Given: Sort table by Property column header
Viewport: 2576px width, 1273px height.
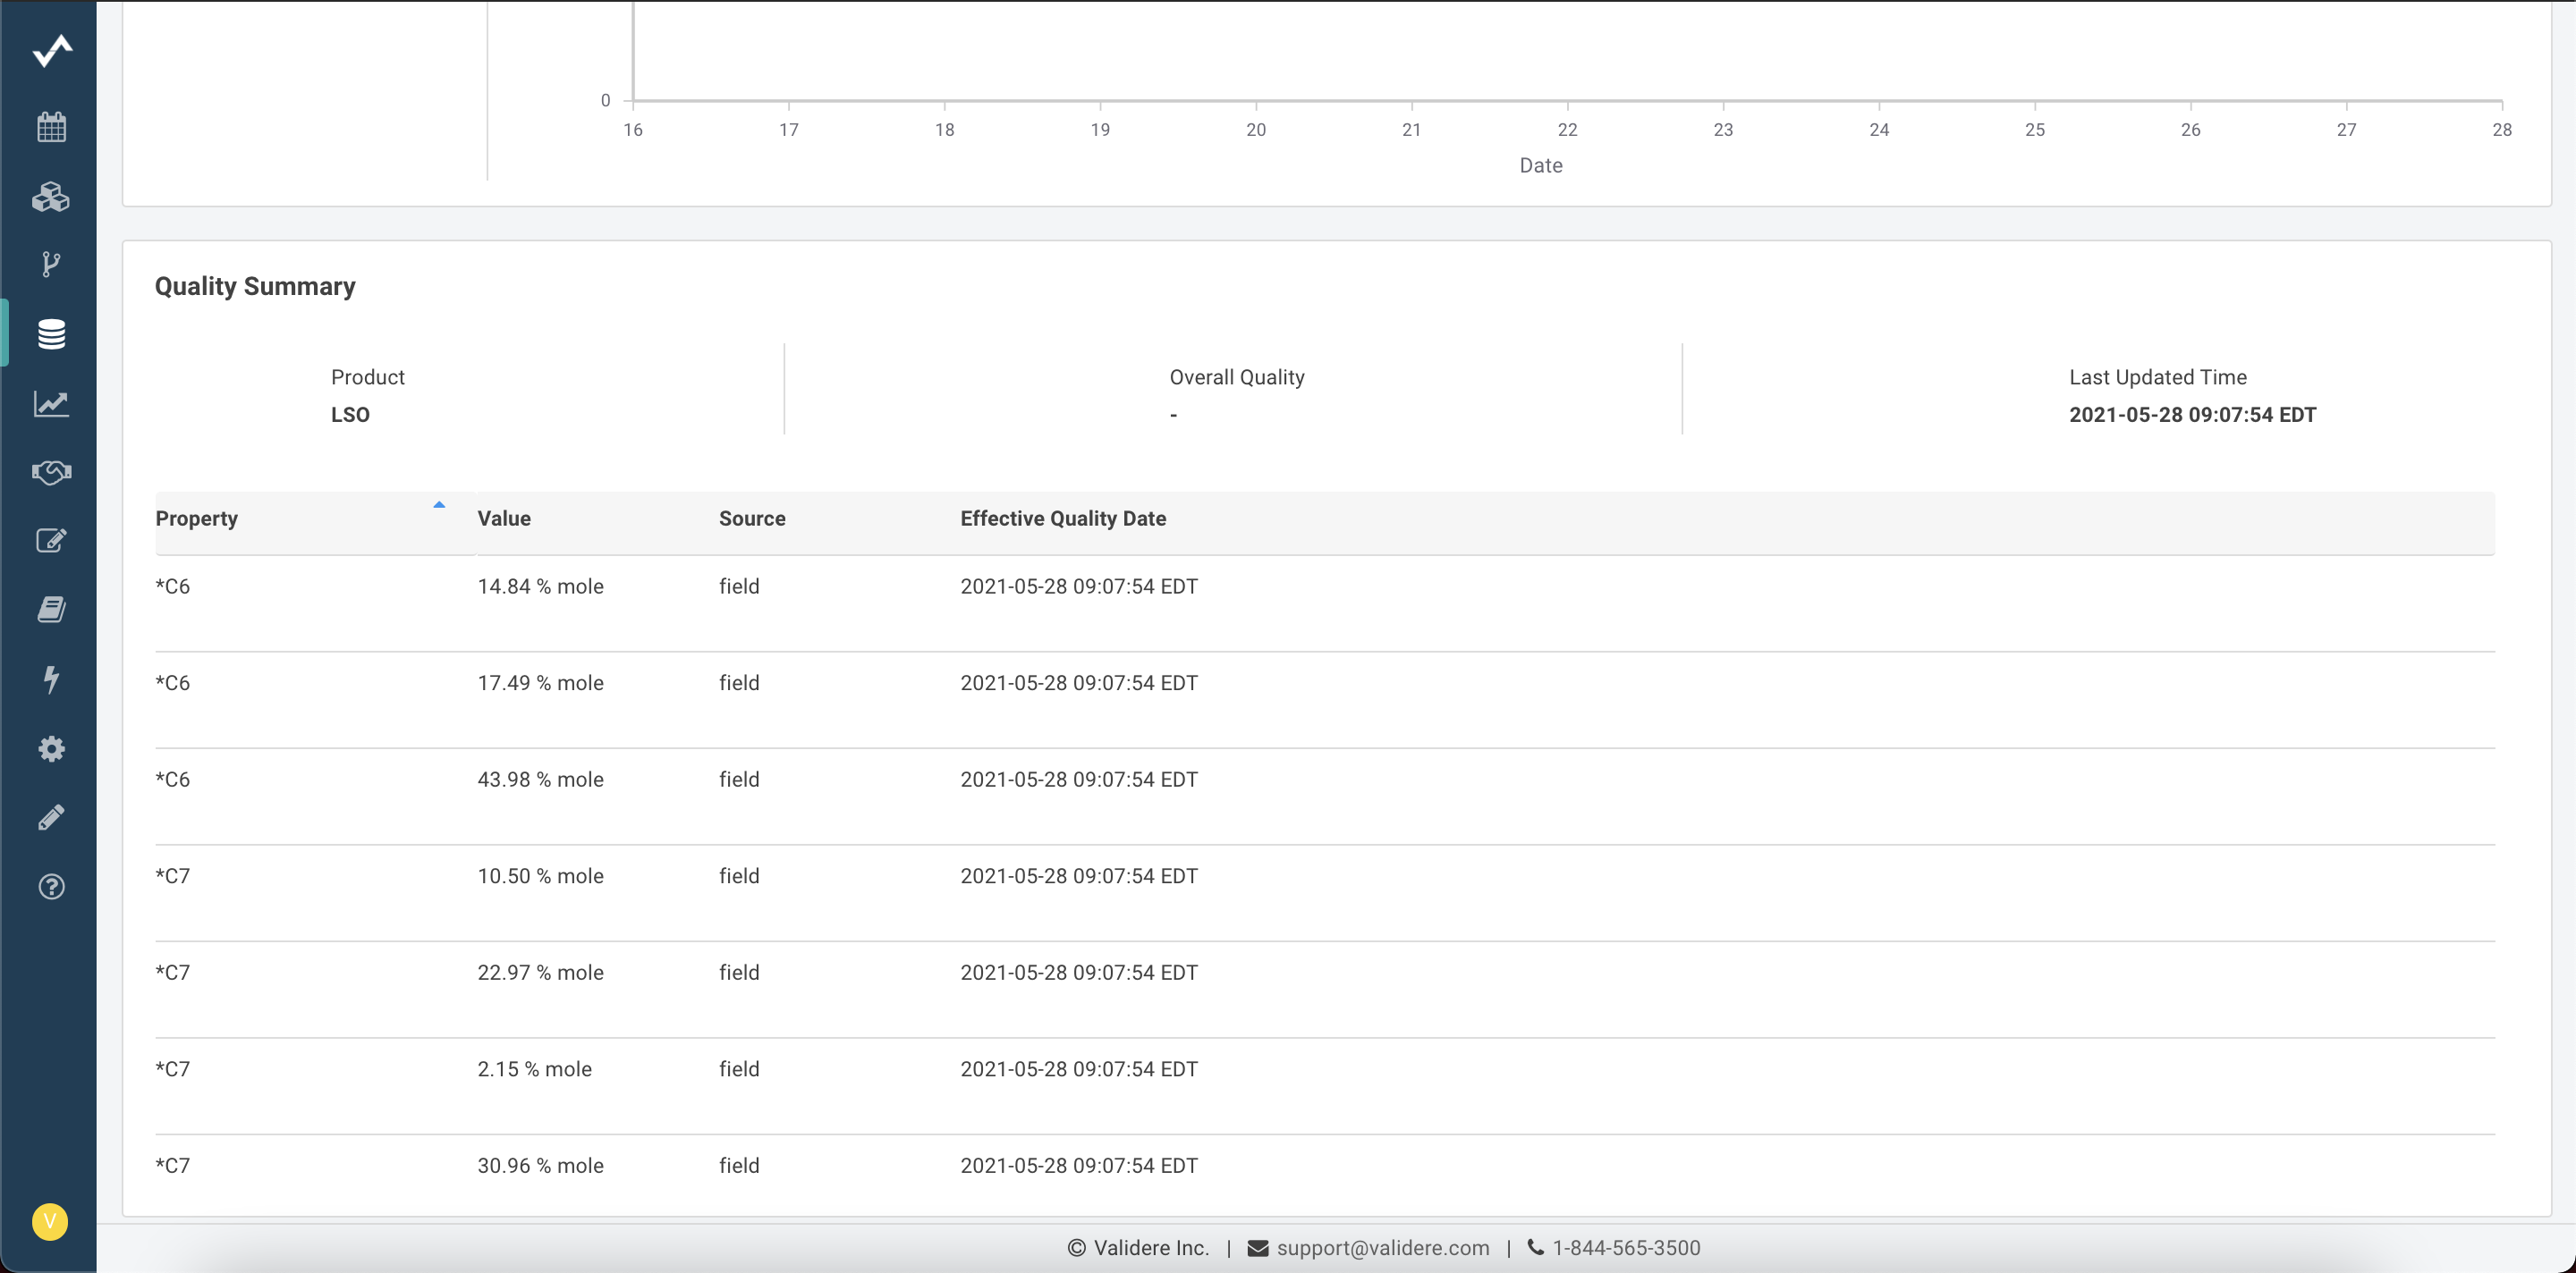Looking at the screenshot, I should click(x=197, y=518).
